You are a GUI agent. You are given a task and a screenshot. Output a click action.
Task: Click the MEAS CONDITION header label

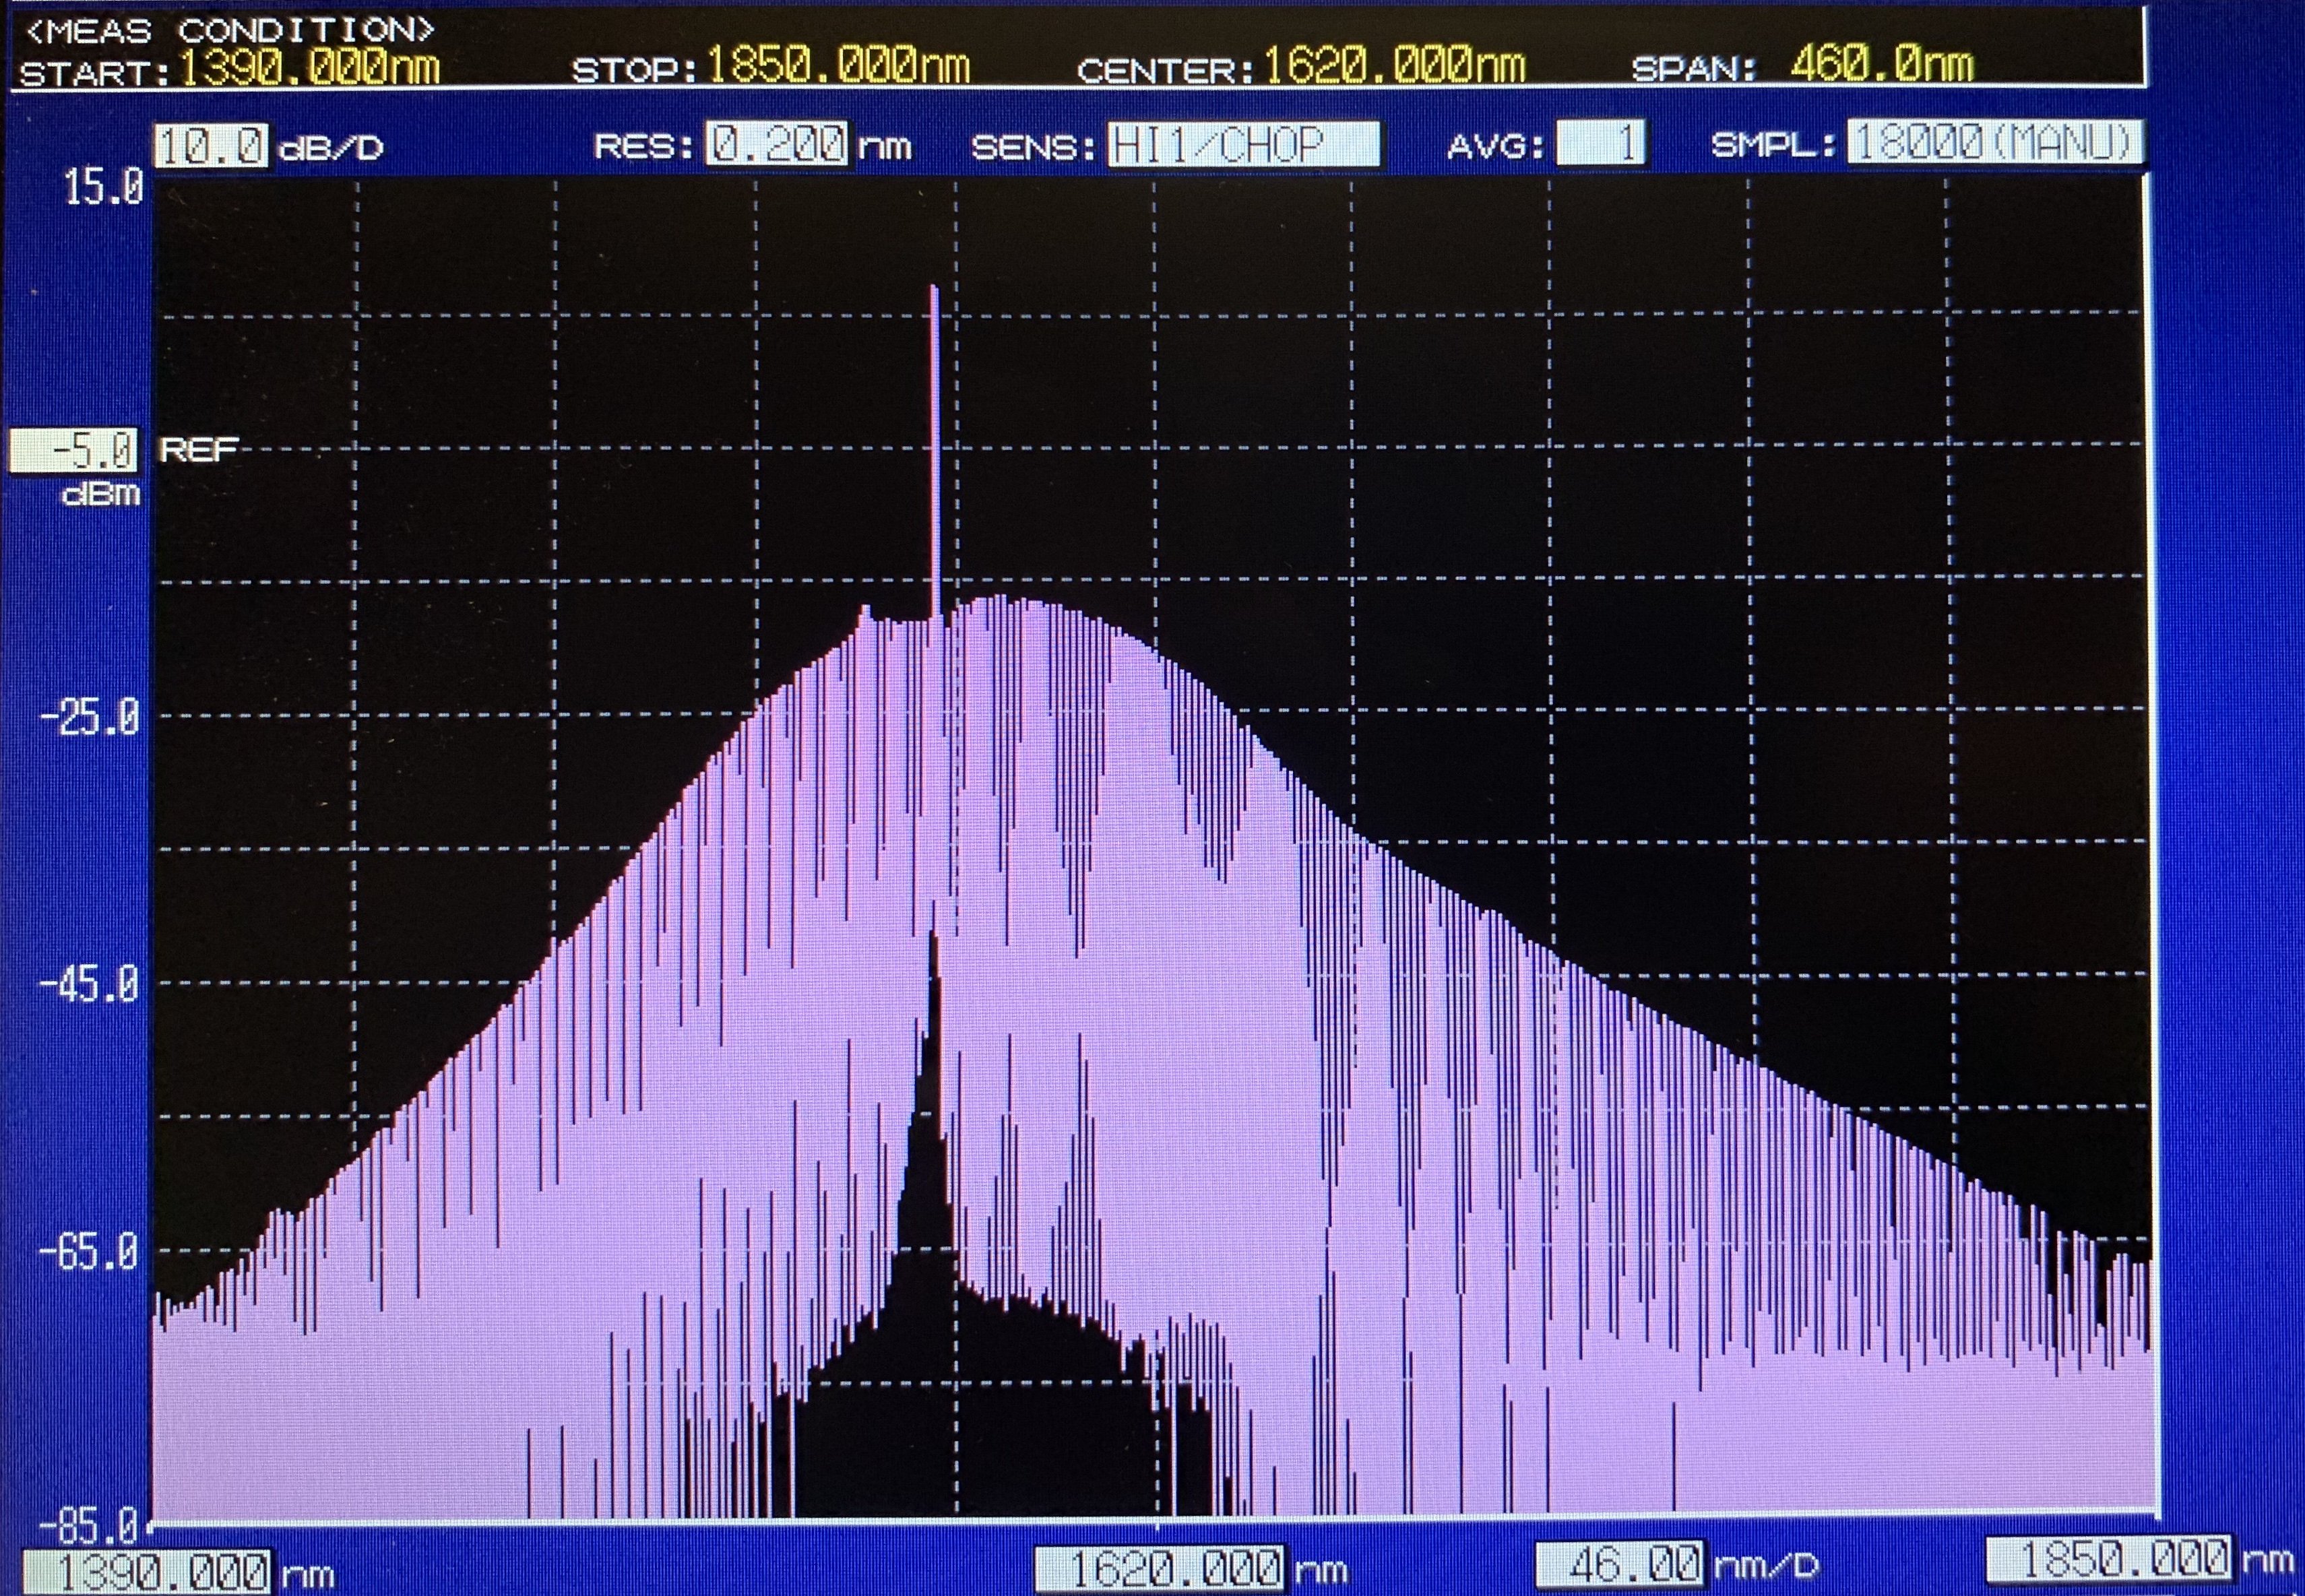[229, 30]
